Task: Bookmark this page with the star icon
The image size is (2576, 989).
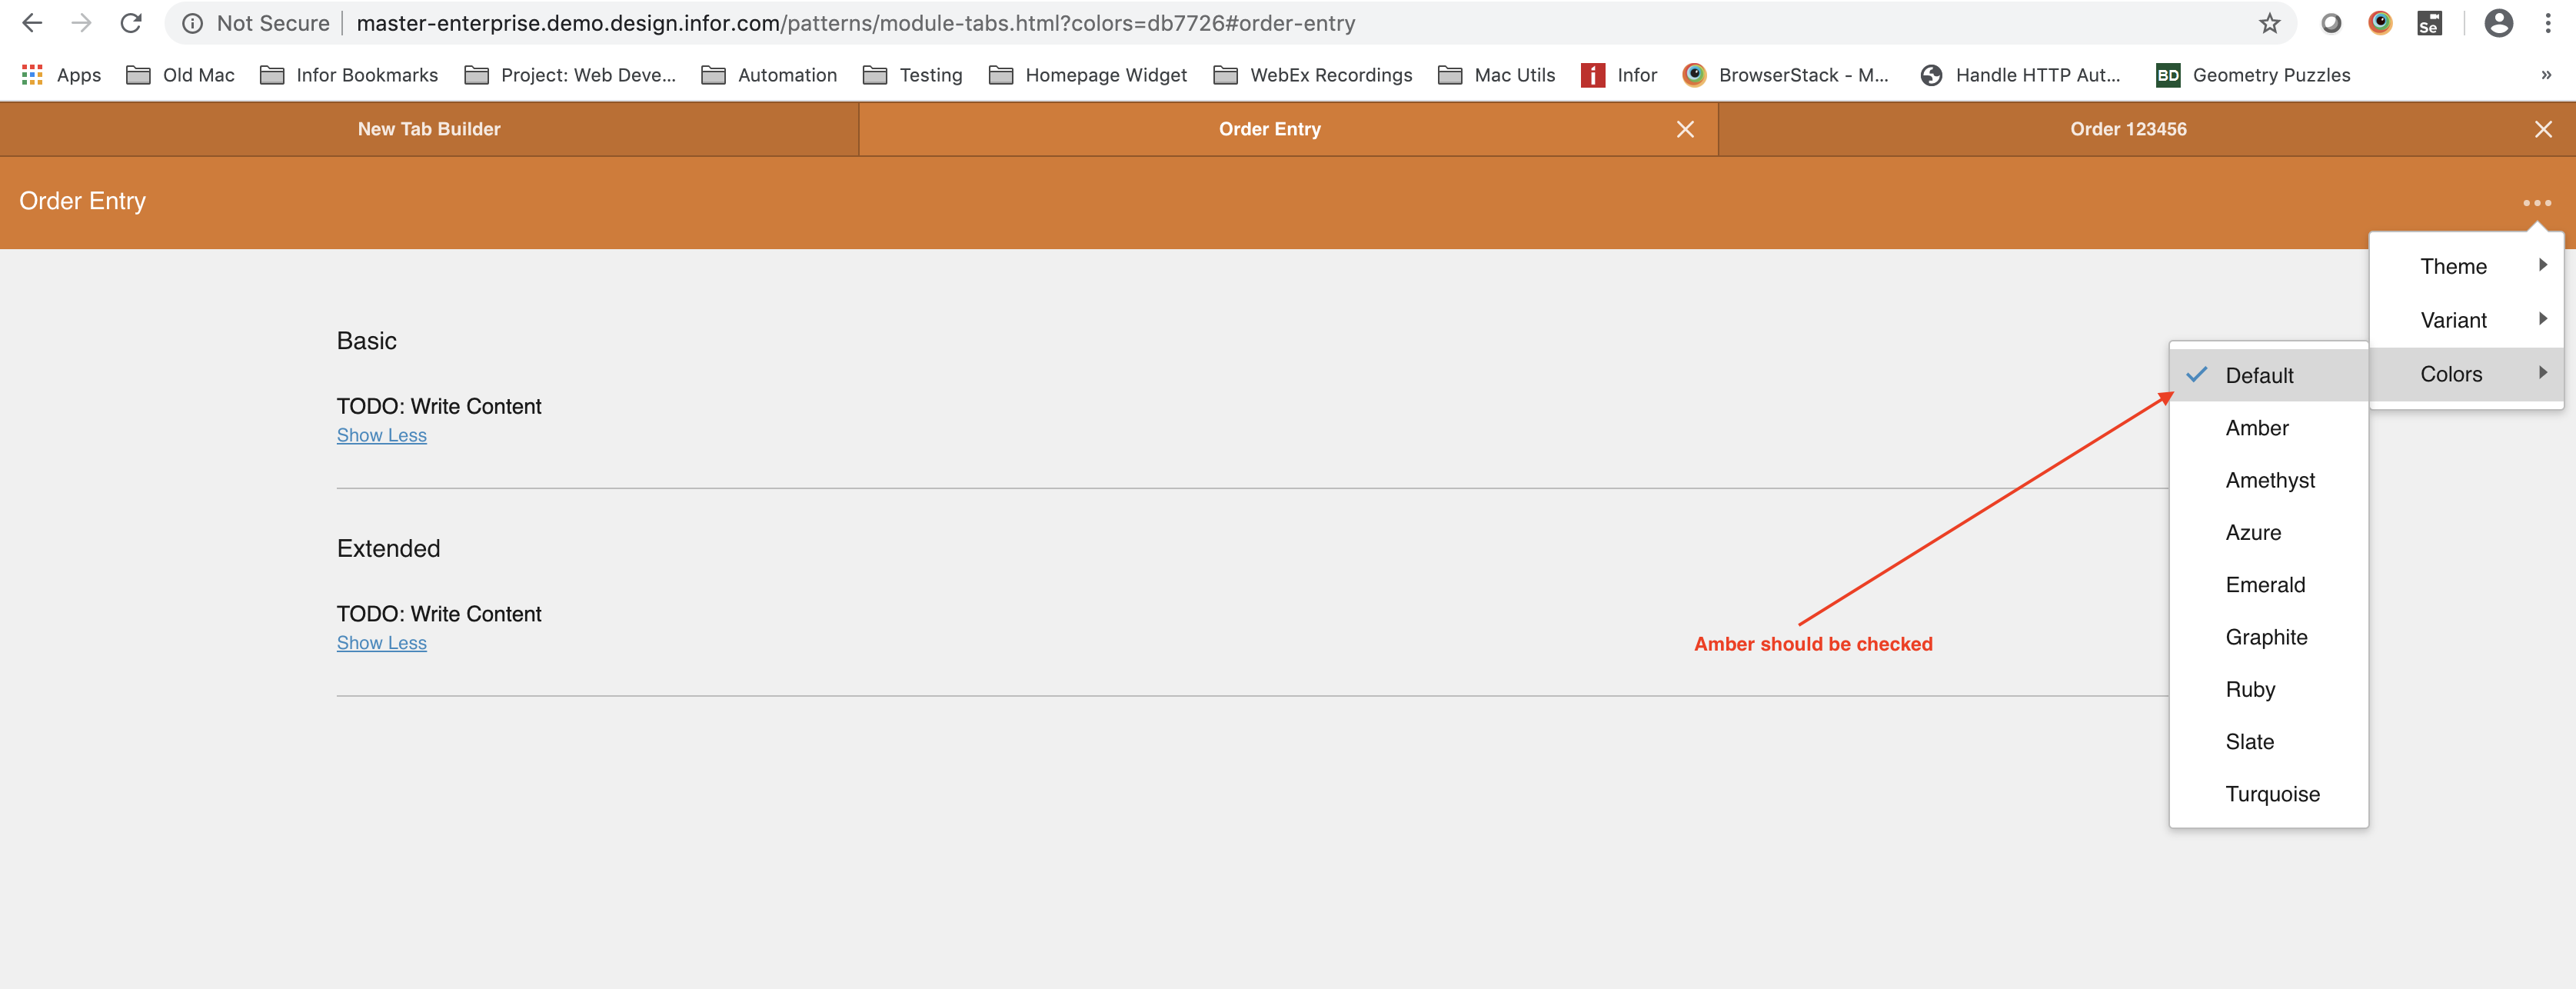Action: point(2269,23)
